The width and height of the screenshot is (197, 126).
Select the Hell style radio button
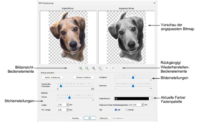(116, 110)
